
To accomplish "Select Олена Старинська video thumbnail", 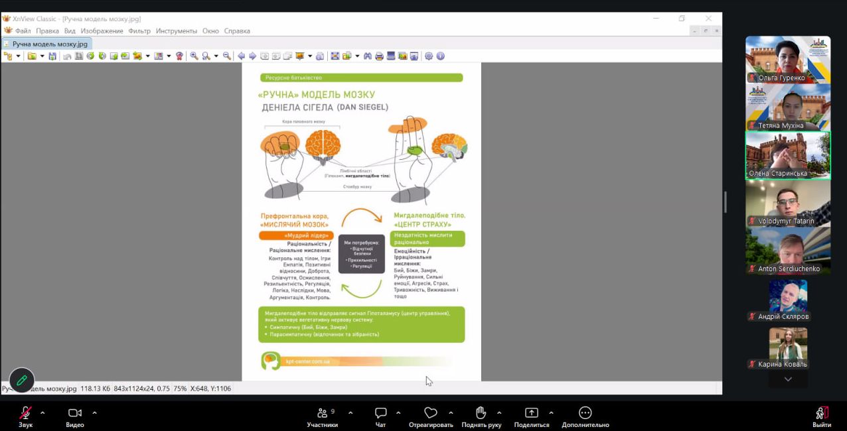I will click(x=788, y=155).
